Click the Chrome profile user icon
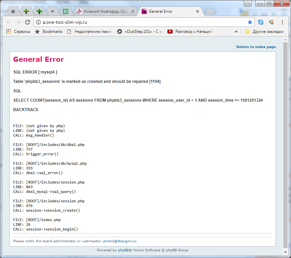The width and height of the screenshot is (291, 258). point(248,3)
